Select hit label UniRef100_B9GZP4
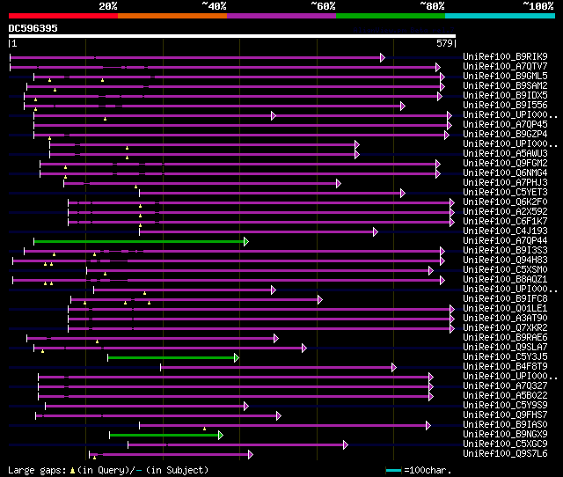Image resolution: width=563 pixels, height=477 pixels. 505,135
